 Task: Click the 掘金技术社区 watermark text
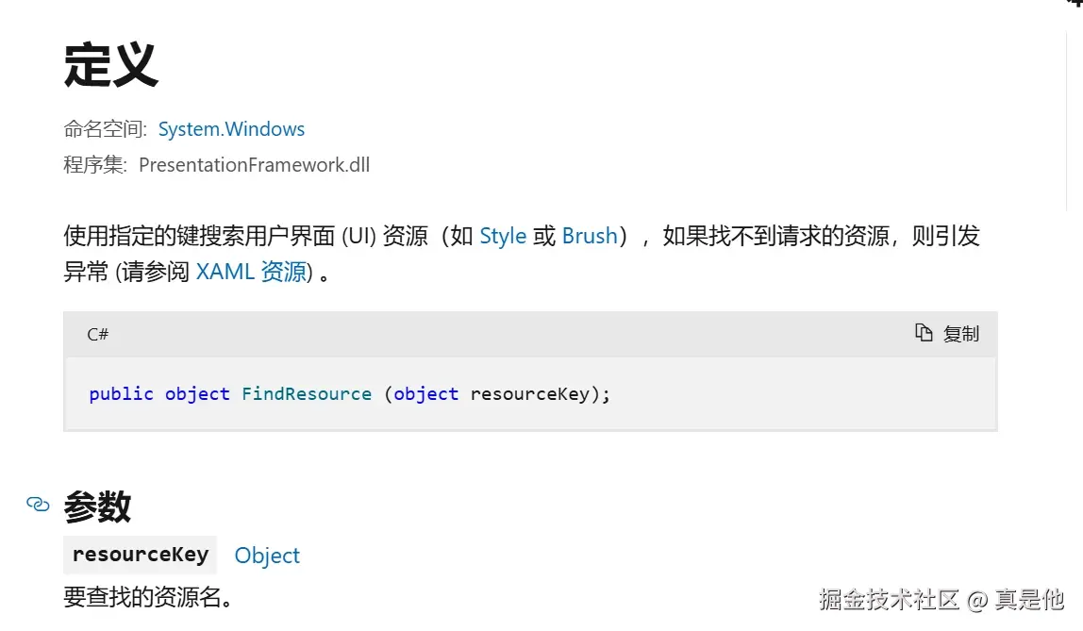pos(889,599)
